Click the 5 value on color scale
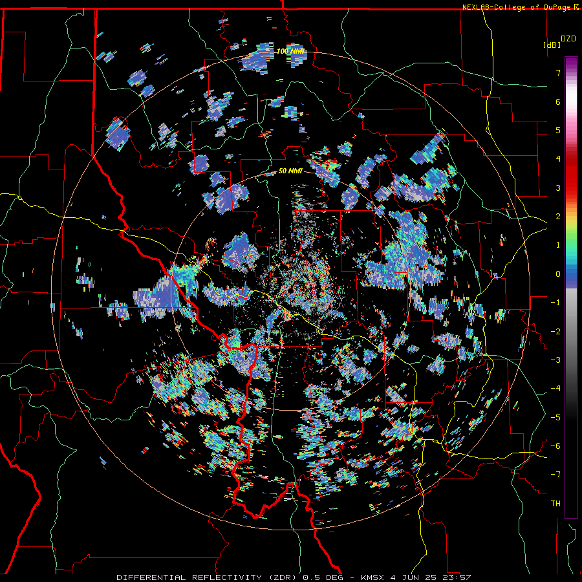582x582 pixels. click(x=558, y=130)
